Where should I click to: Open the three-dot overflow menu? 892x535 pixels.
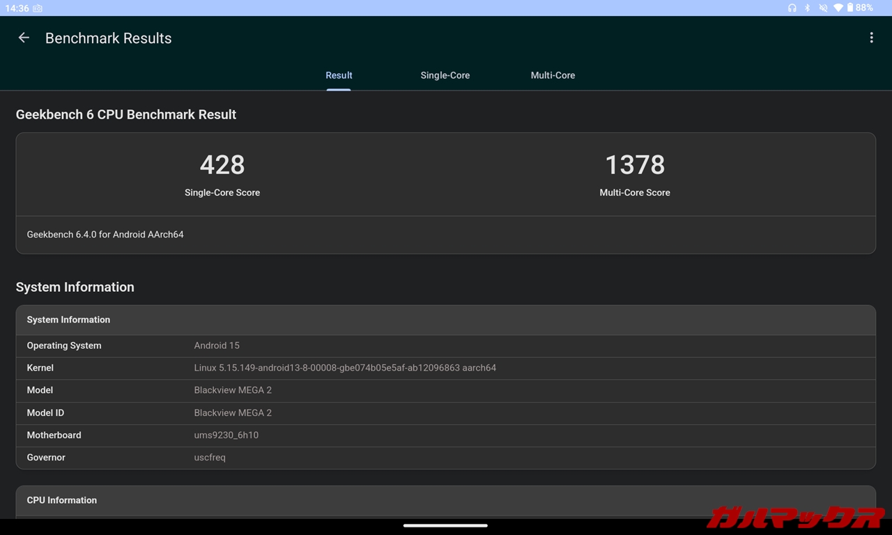(871, 38)
